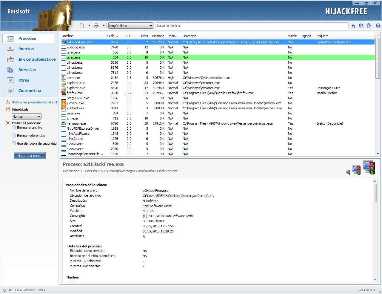Enable Eliminar el archivo checkbox
This screenshot has height=294, width=382.
(13, 128)
